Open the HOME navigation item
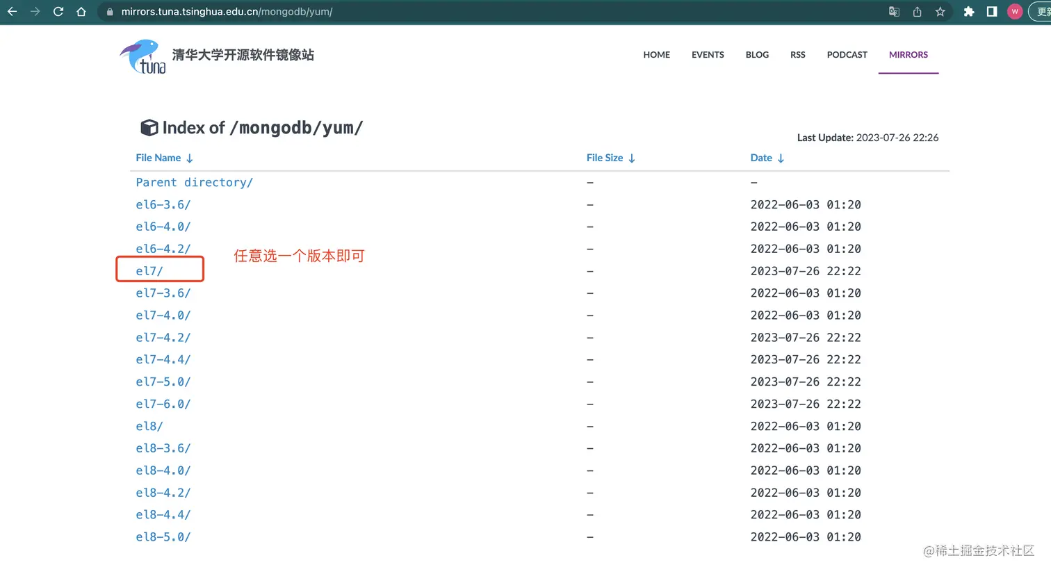Screen dimensions: 1051x574 (x=657, y=55)
